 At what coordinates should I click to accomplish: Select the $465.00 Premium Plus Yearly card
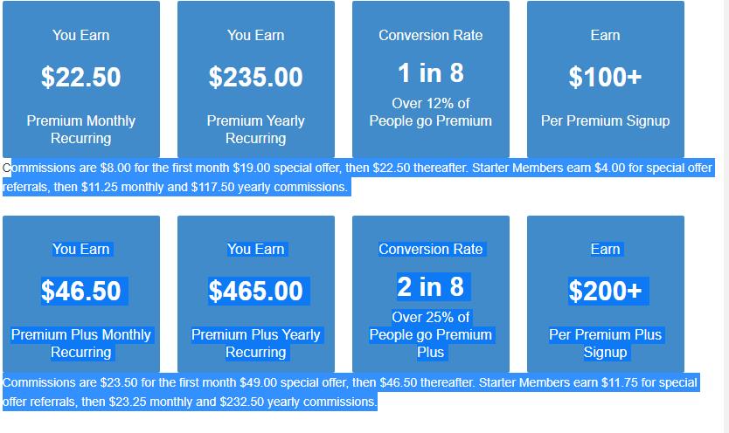[x=256, y=294]
